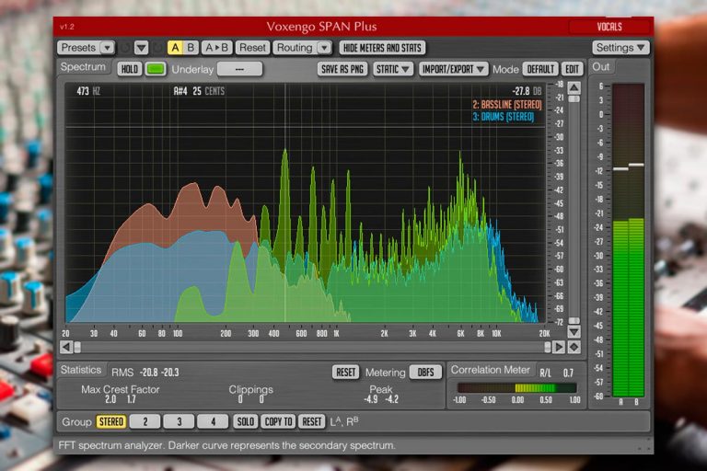Click the Peak -4.9 -4.2 values

pos(381,399)
